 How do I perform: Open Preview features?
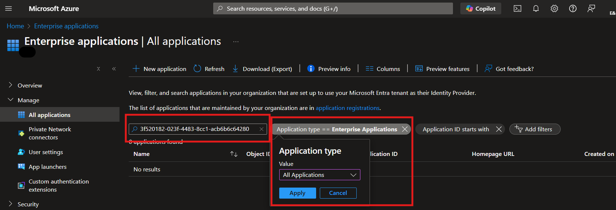(x=442, y=69)
